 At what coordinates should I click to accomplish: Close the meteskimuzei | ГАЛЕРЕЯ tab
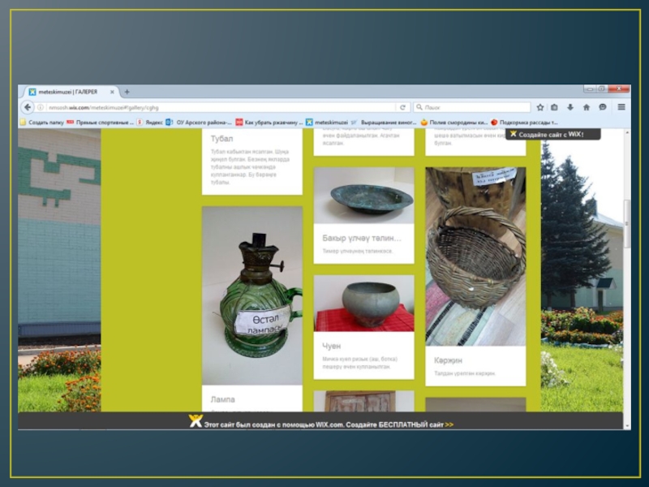click(x=112, y=92)
